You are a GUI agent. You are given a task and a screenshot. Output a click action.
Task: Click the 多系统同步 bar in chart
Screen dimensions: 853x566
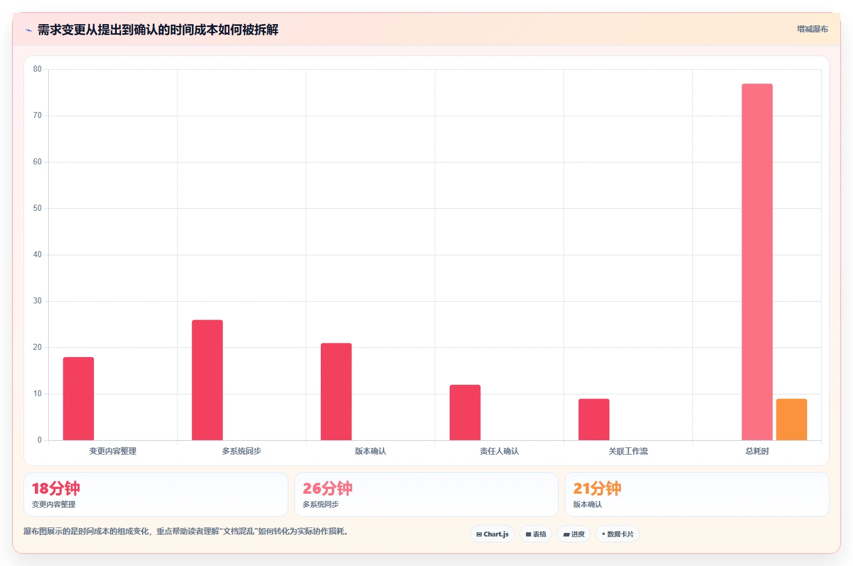point(207,380)
